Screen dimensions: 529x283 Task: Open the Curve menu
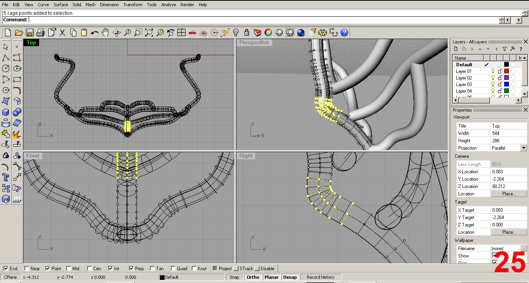[43, 5]
